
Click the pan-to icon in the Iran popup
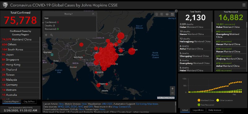(x=46, y=35)
